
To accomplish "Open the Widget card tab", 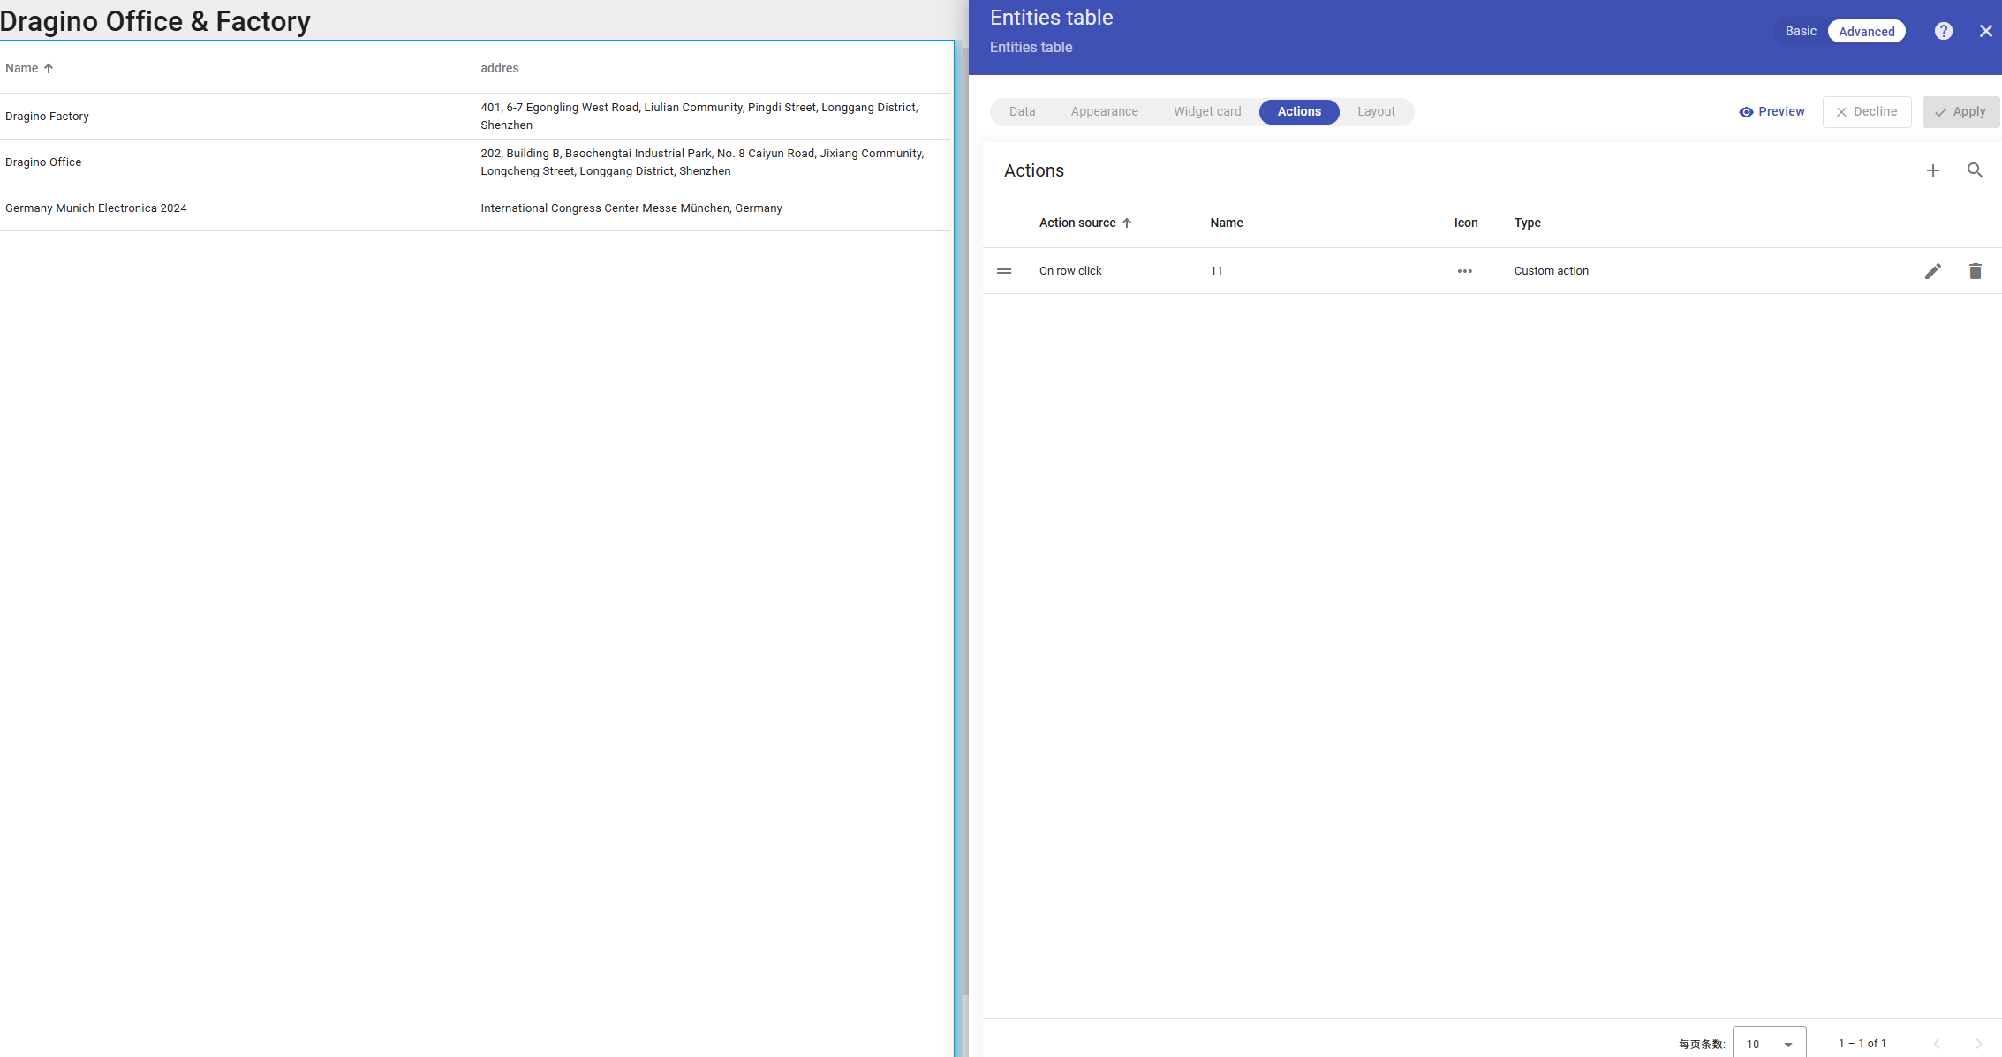I will pyautogui.click(x=1206, y=112).
